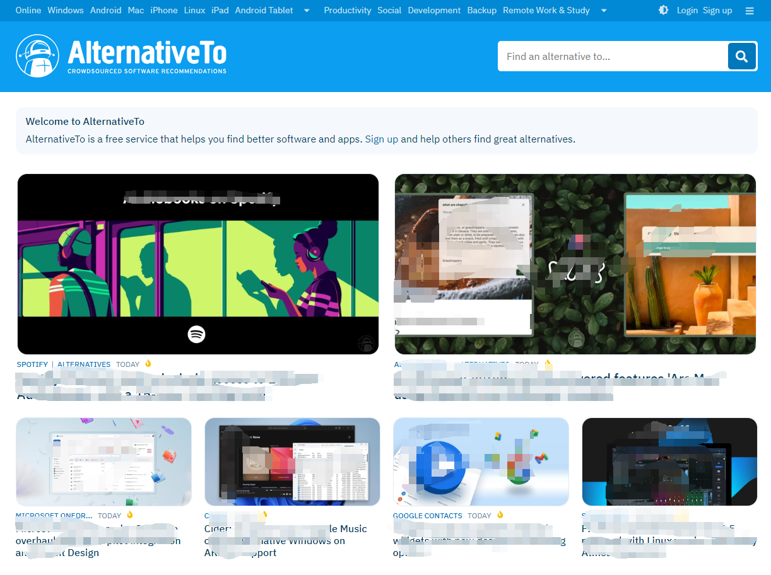The width and height of the screenshot is (771, 575).
Task: Click the Welcome to AlternativeTo heading
Action: (x=85, y=121)
